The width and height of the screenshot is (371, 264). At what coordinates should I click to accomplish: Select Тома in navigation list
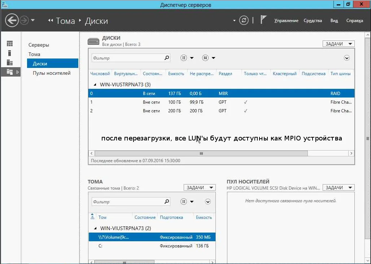pyautogui.click(x=34, y=54)
